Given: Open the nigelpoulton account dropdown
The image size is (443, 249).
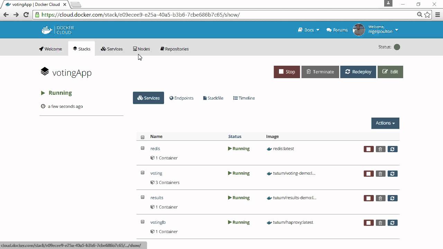Looking at the screenshot, I should [383, 29].
